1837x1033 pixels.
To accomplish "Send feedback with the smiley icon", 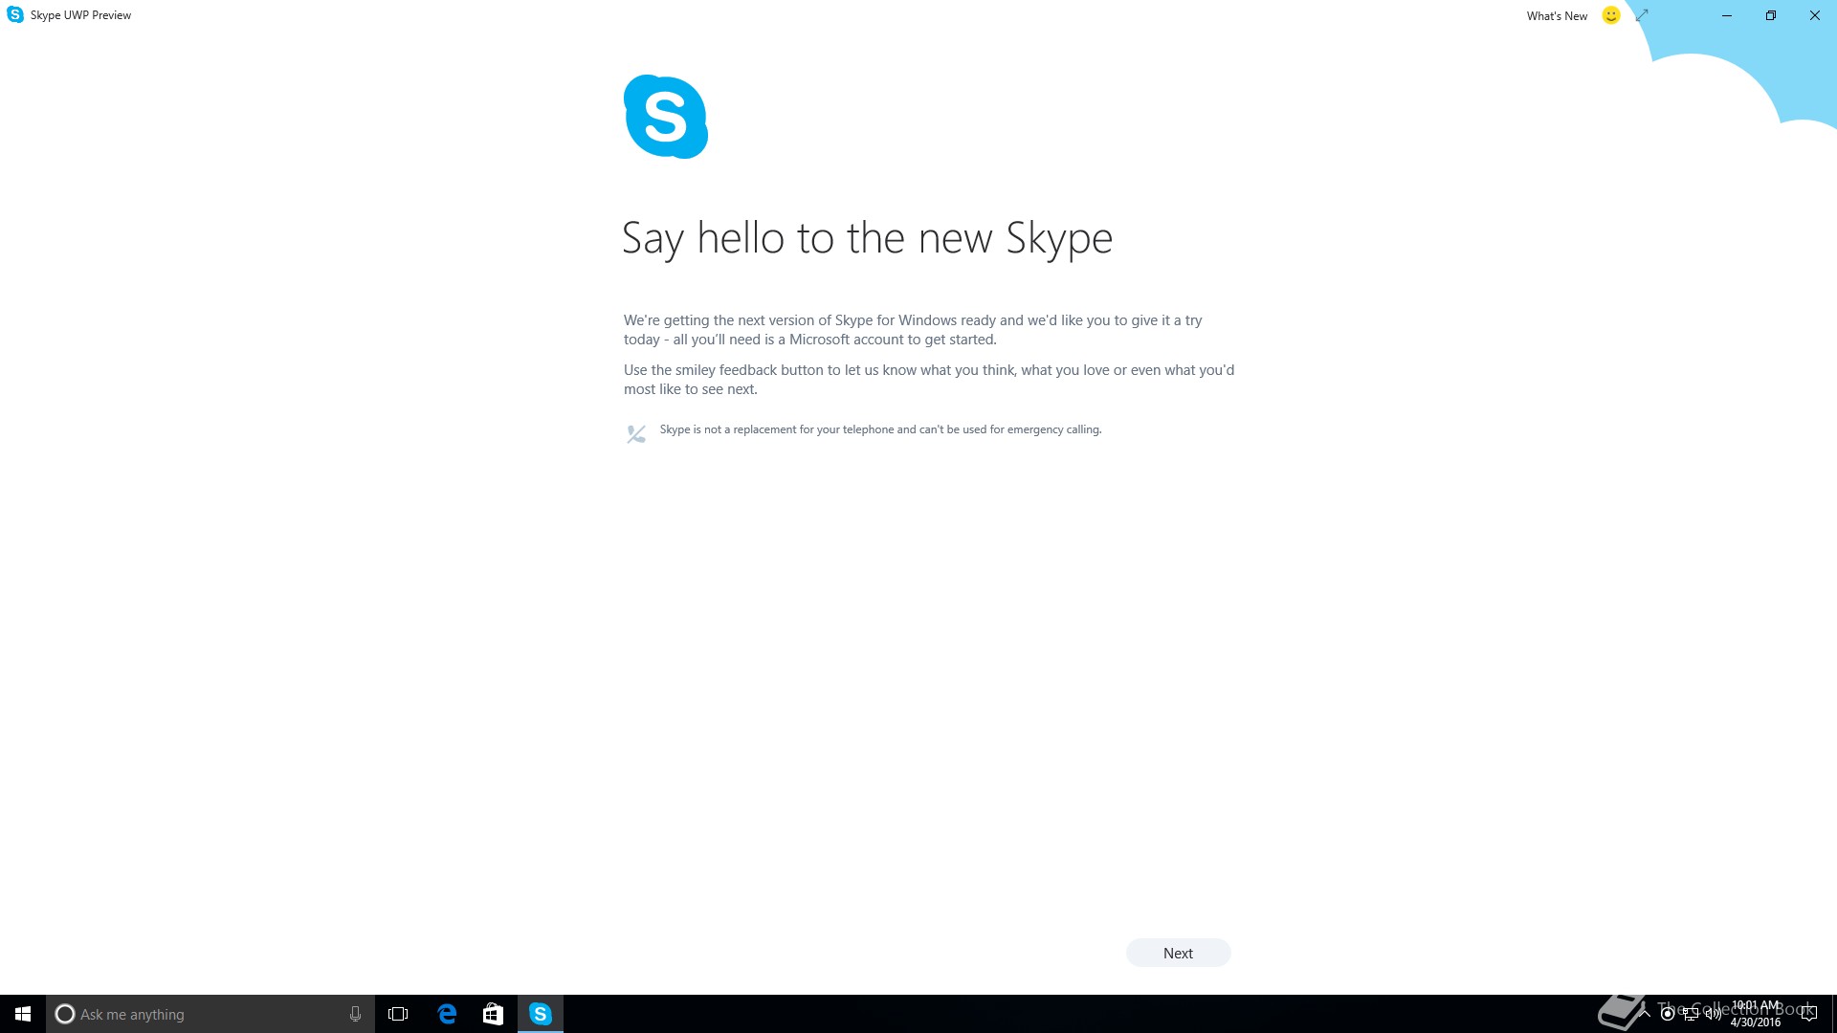I will (1611, 15).
